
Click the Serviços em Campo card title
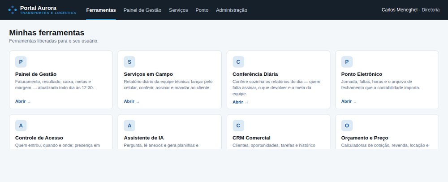(148, 74)
